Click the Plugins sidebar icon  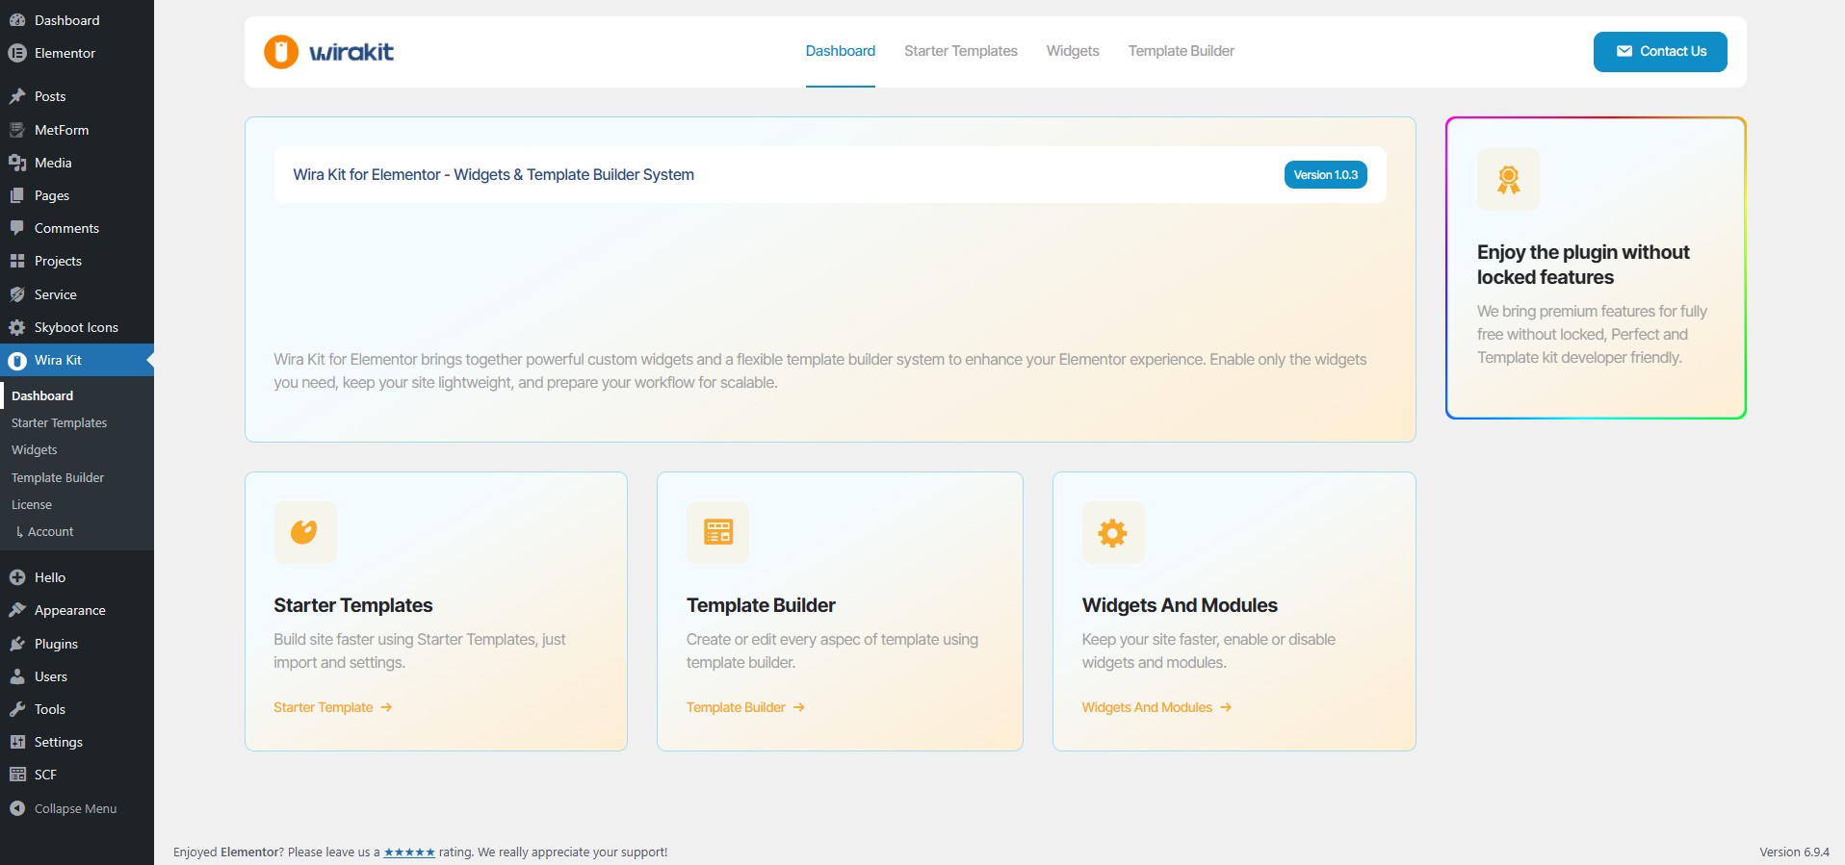pos(17,644)
